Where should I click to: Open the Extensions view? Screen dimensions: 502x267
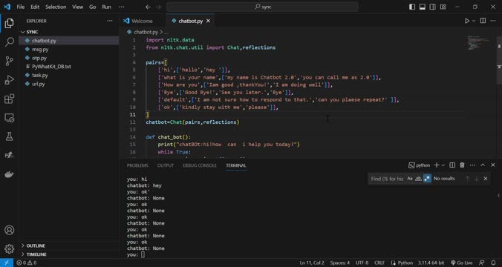pyautogui.click(x=10, y=99)
